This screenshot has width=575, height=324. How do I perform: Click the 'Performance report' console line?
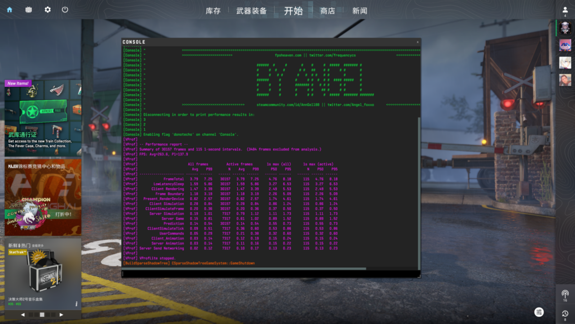point(164,144)
